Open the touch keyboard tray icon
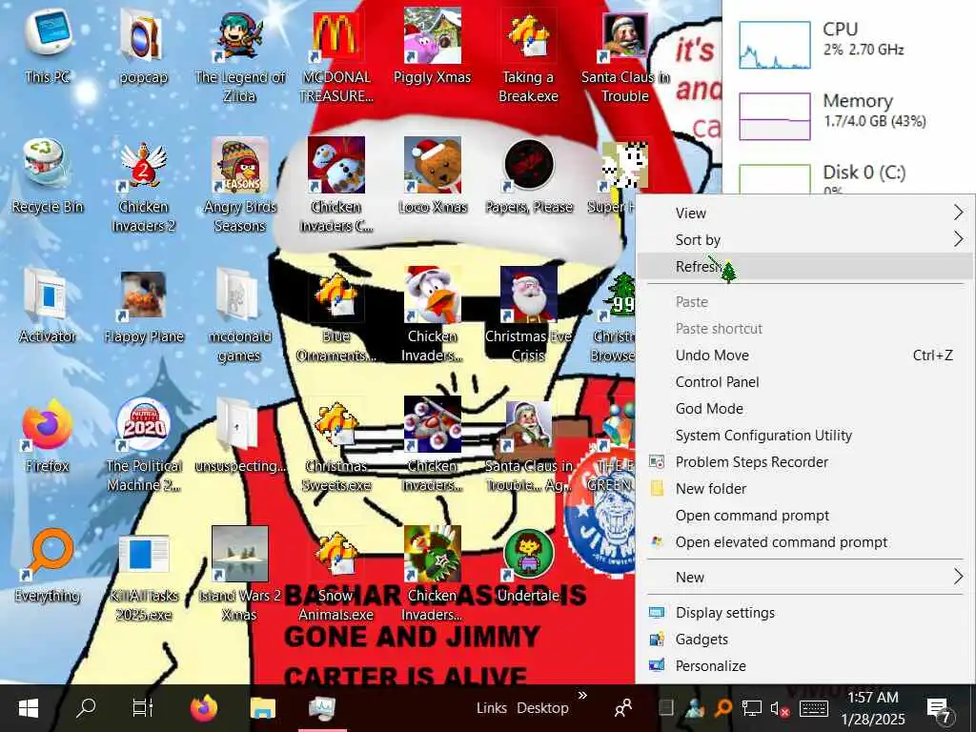 [813, 708]
